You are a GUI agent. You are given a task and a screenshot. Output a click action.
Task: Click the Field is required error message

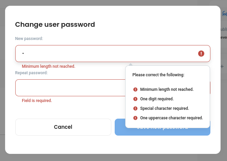(37, 101)
